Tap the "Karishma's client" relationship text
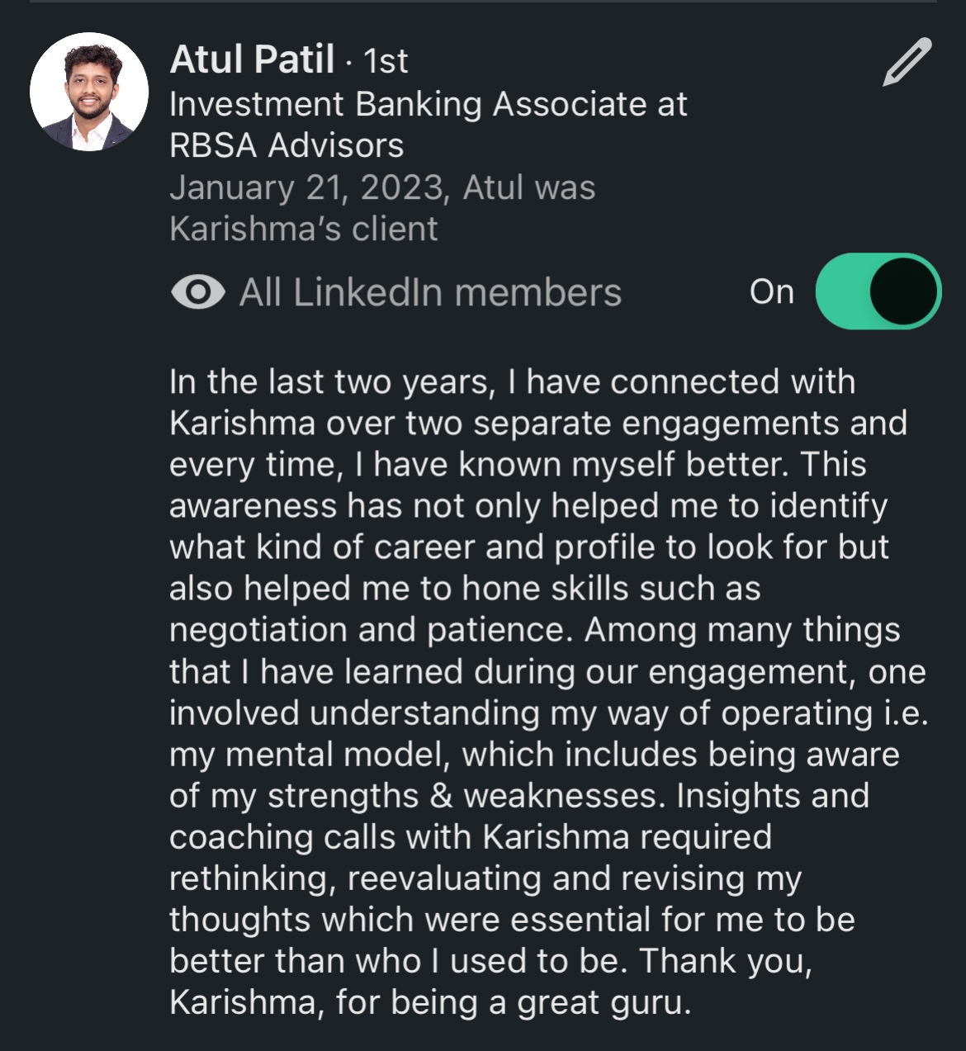The height and width of the screenshot is (1051, 966). [x=303, y=229]
